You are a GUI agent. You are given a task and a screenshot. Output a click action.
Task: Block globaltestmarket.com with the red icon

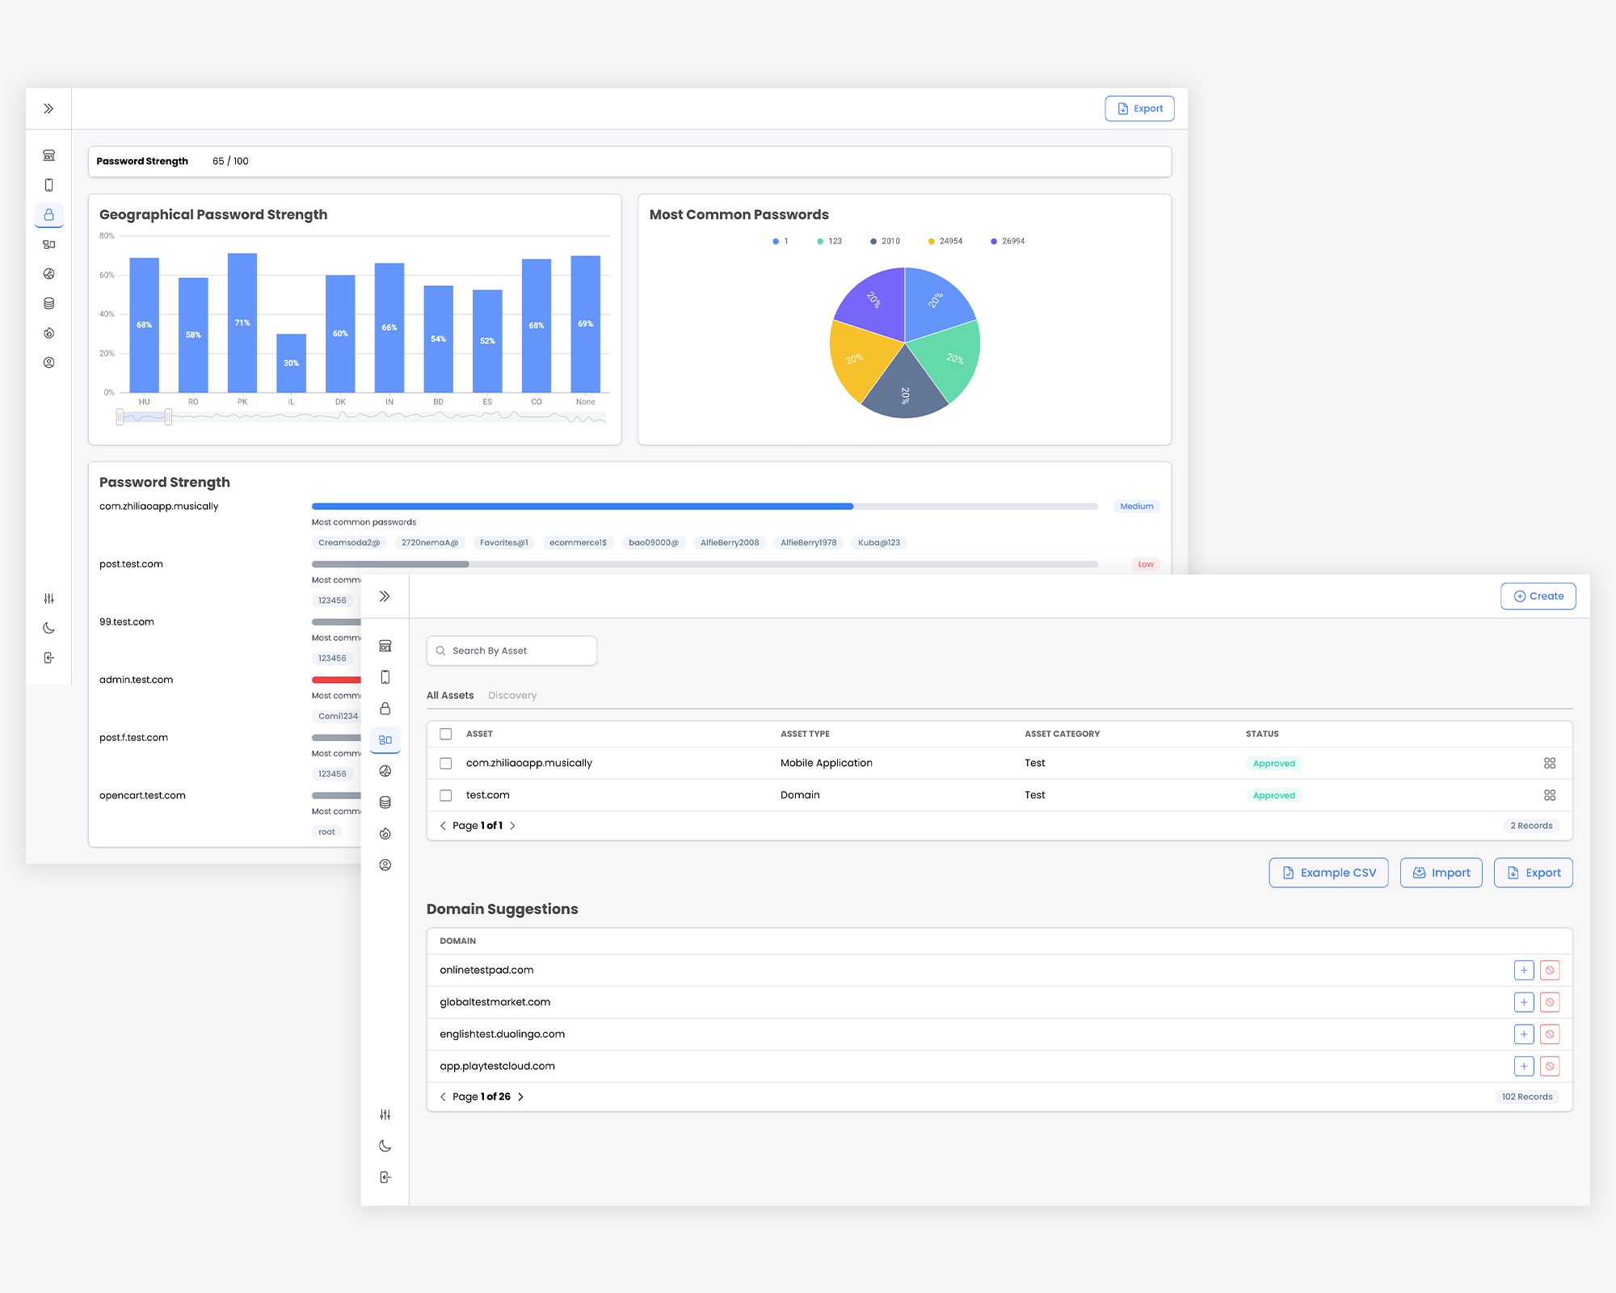(x=1550, y=1003)
